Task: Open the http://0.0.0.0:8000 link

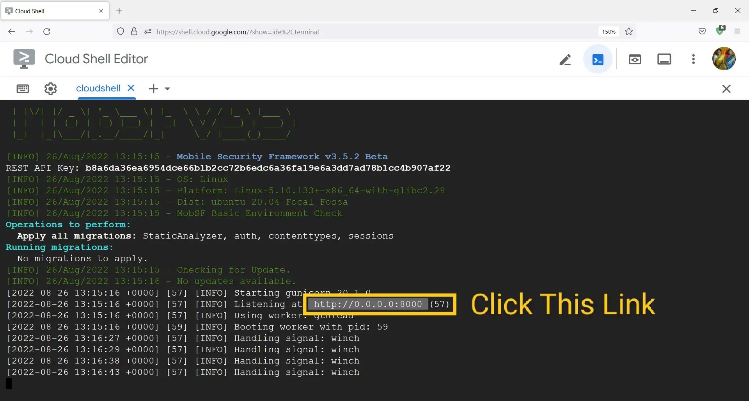Action: pos(368,304)
